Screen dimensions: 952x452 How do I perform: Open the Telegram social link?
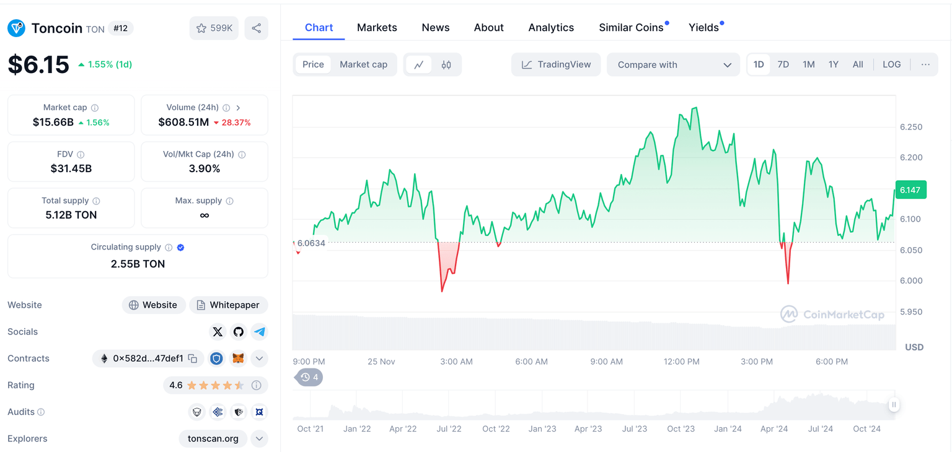(260, 332)
